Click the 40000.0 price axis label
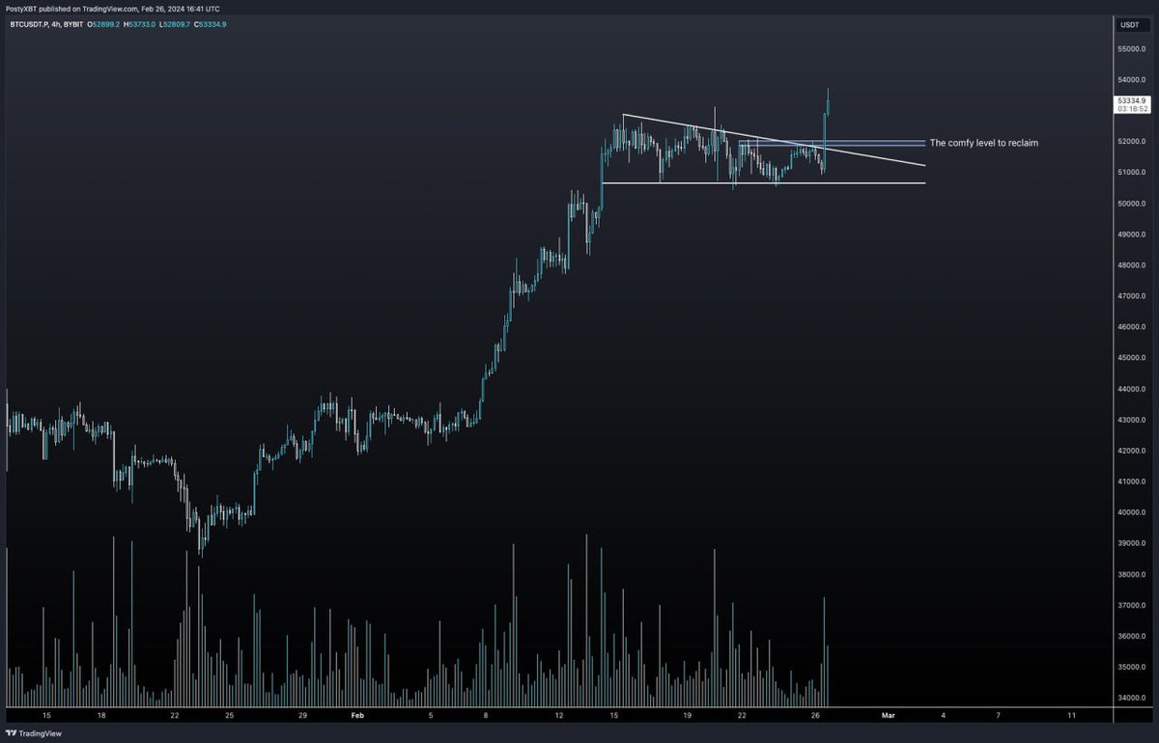1159x743 pixels. pyautogui.click(x=1132, y=512)
